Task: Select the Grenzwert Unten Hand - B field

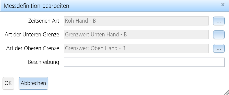Action: click(136, 35)
